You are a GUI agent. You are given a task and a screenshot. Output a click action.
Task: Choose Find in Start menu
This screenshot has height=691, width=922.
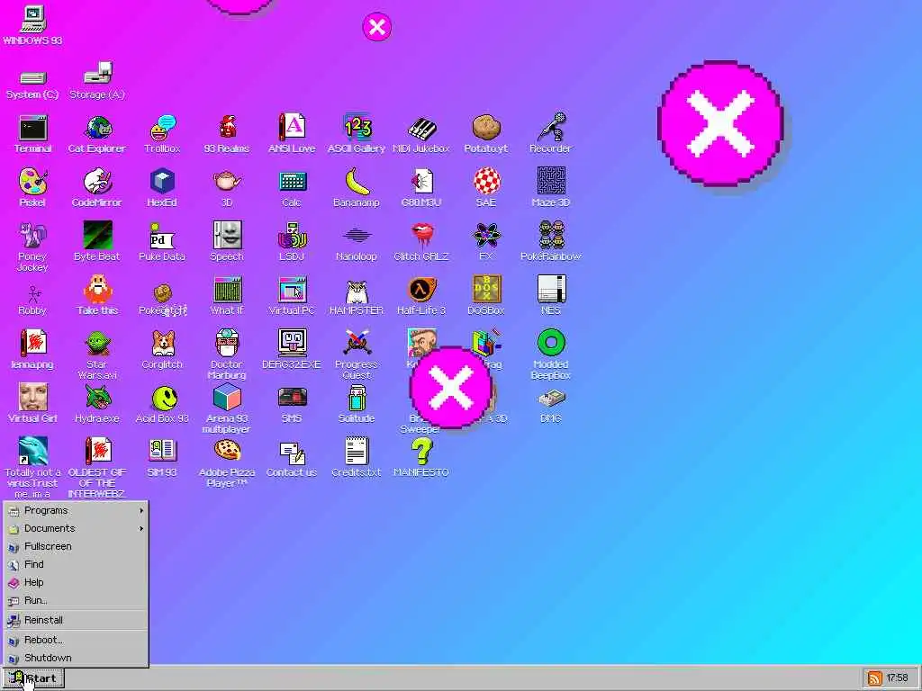(76, 564)
